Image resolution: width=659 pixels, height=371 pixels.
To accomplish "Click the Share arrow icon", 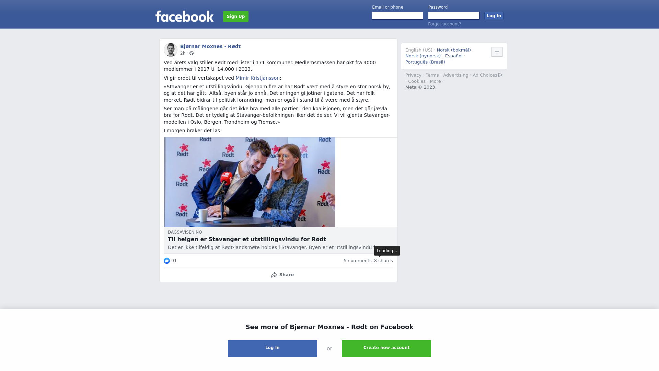I will tap(274, 275).
